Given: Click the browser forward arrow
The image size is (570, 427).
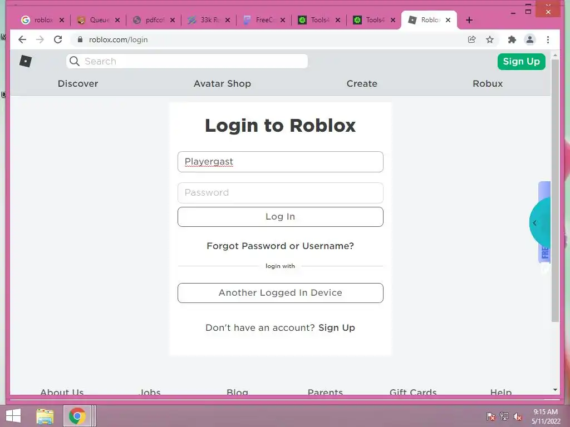Looking at the screenshot, I should point(40,39).
